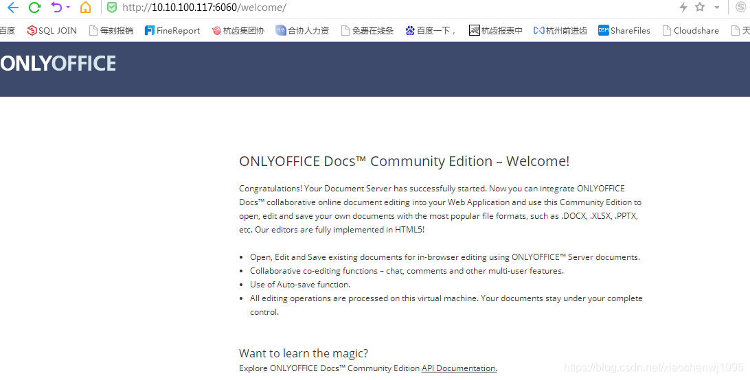Open the 杭齿报表中 bookmark
Screen dimensions: 750x380
point(496,31)
